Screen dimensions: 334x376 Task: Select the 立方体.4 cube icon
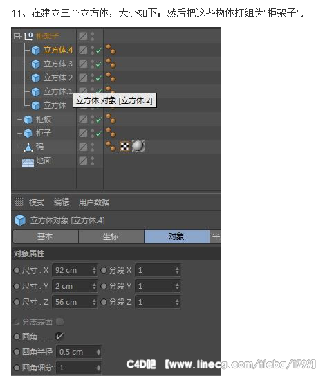[36, 51]
